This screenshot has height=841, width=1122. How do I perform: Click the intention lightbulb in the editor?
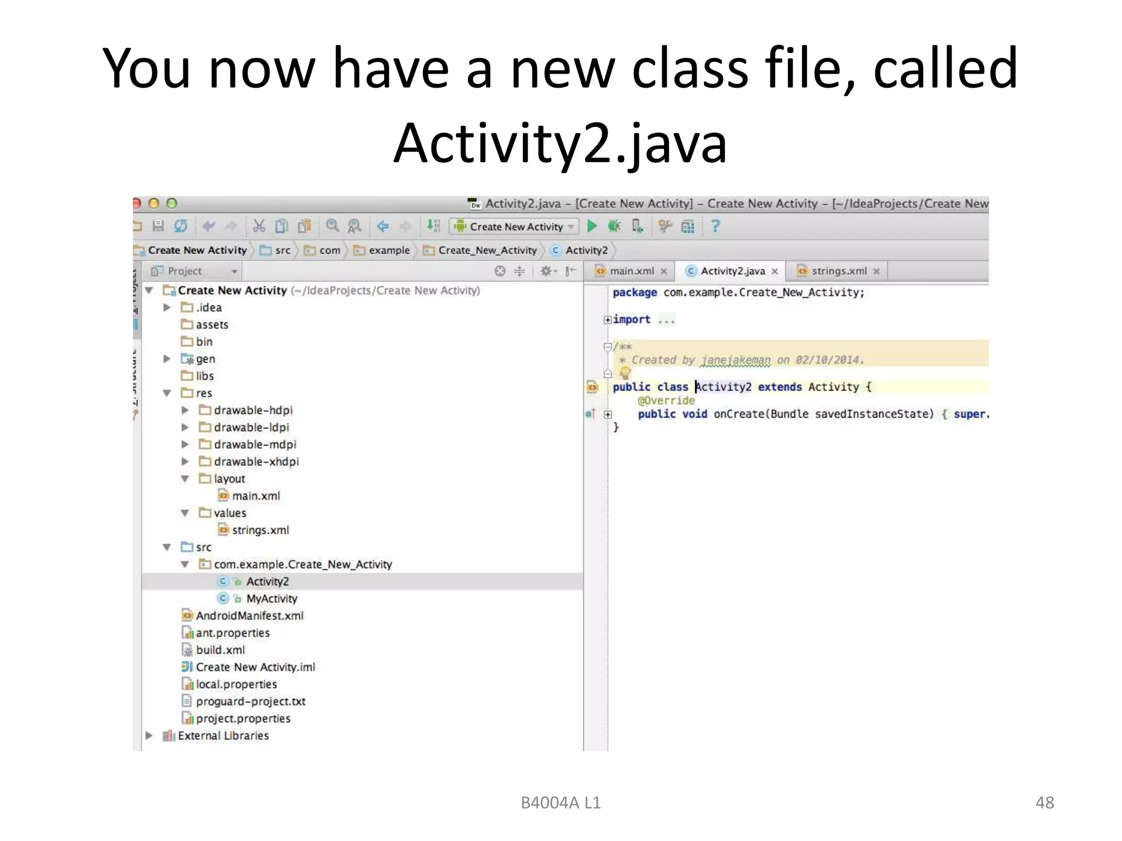point(625,373)
